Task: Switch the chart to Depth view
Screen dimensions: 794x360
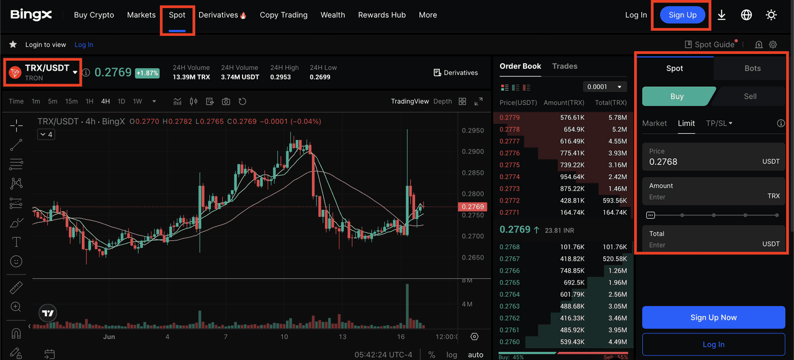Action: (442, 101)
